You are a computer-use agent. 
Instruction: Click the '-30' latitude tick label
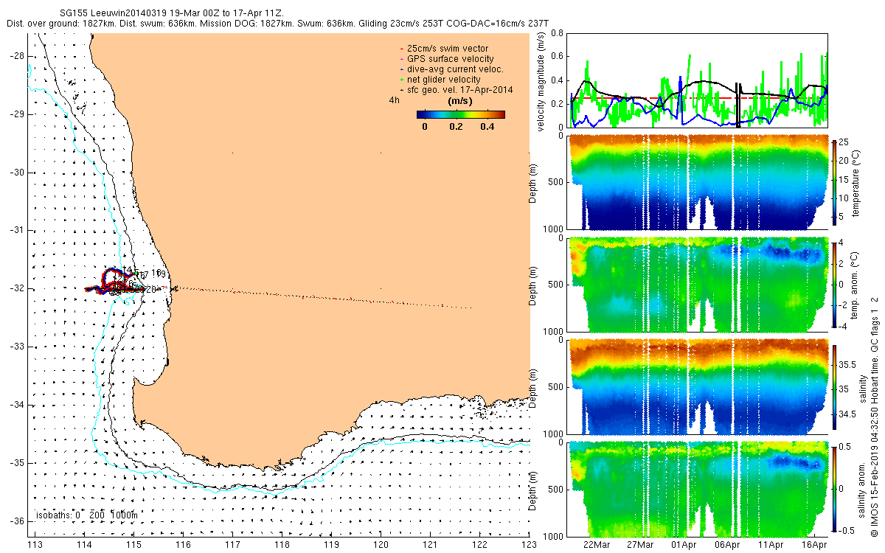point(16,172)
